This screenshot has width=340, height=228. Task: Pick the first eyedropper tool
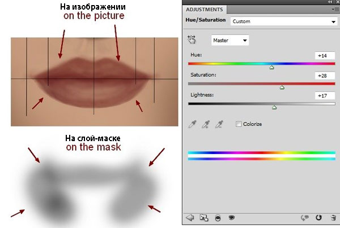pos(192,124)
